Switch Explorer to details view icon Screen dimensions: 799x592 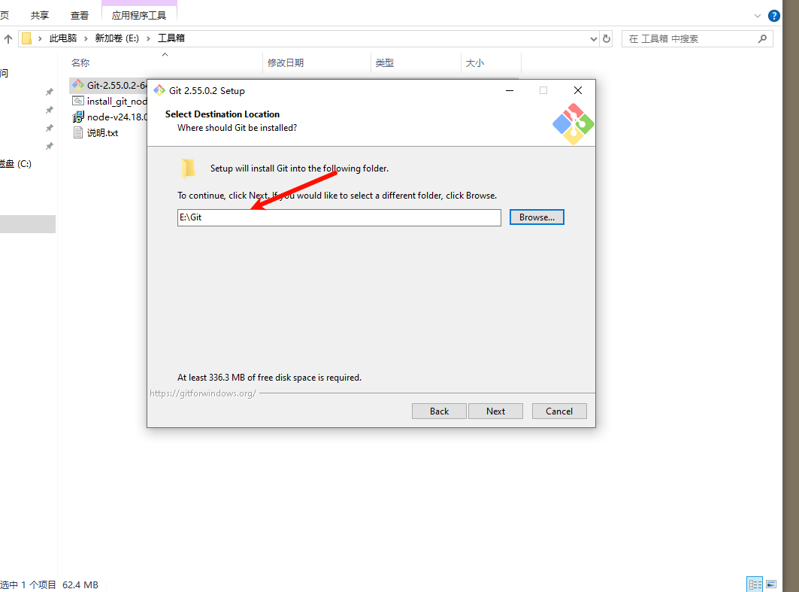coord(755,584)
